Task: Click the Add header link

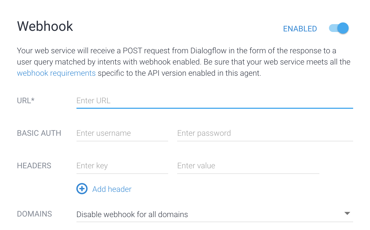Action: [x=112, y=189]
